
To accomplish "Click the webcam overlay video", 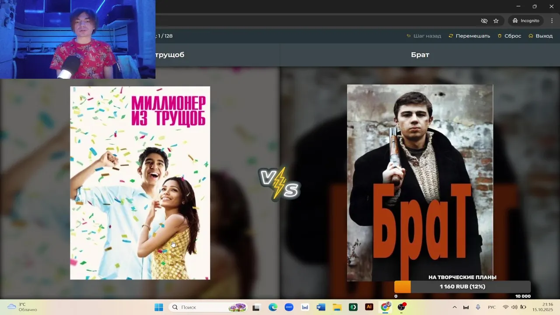I will pos(77,39).
